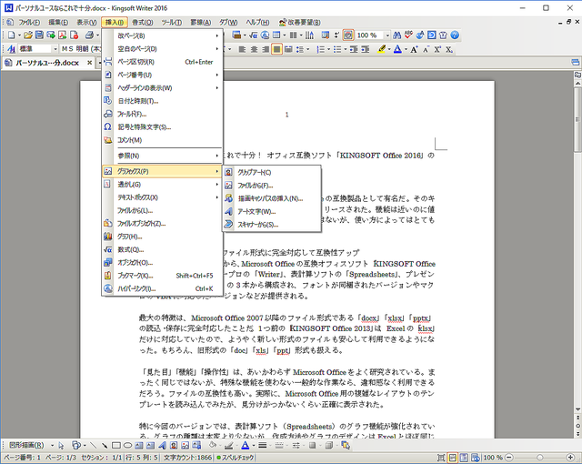
Task: Click the 図形描画(R) button
Action: coord(26,445)
